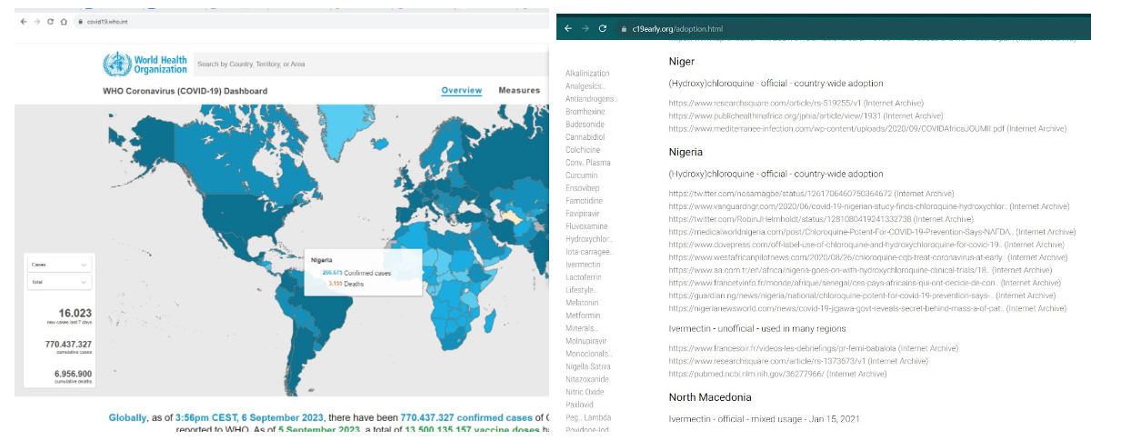Select Nitazoxanide in the treatment sidebar
The width and height of the screenshot is (1131, 440).
587,379
